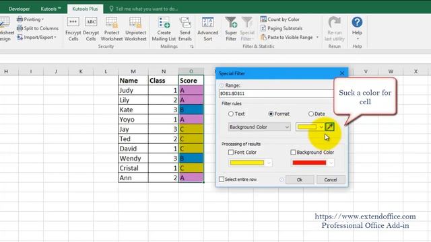Image resolution: width=431 pixels, height=242 pixels.
Task: Close the Special Filter dialog
Action: pos(342,73)
